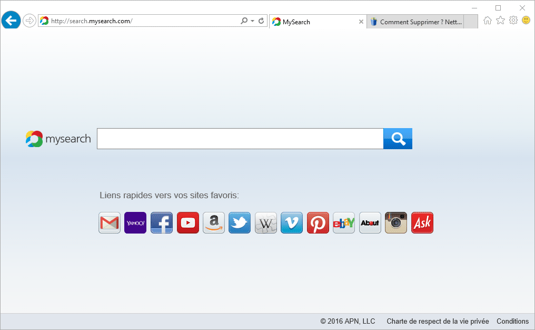The height and width of the screenshot is (330, 535).
Task: Focus the mysearch search box
Action: tap(240, 139)
